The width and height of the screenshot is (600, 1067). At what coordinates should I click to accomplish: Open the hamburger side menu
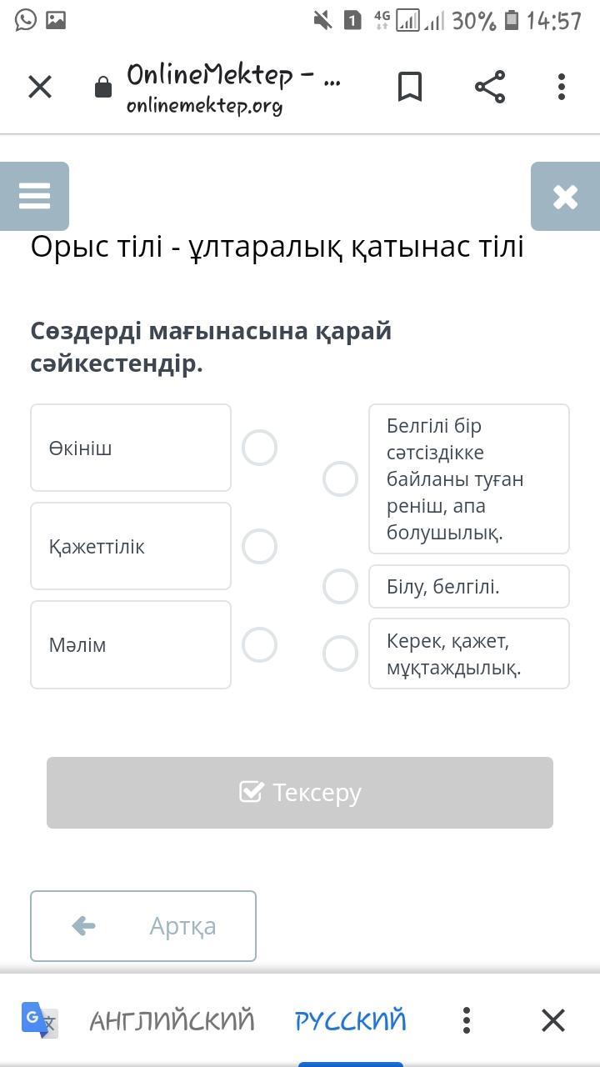click(34, 197)
